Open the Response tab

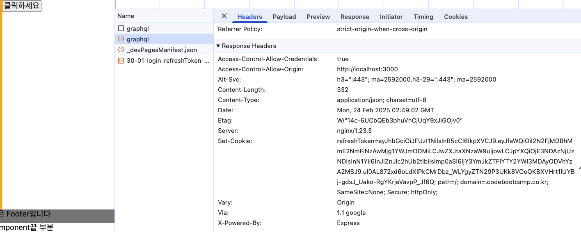(x=355, y=17)
